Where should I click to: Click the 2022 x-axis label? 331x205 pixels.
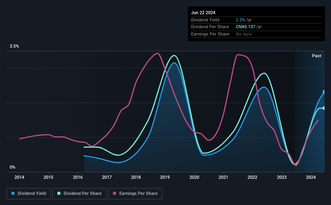252,177
